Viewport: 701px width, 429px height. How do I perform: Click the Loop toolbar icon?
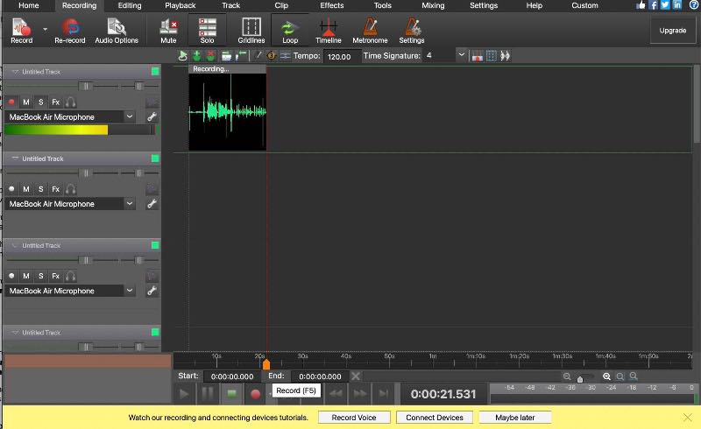[x=289, y=31]
